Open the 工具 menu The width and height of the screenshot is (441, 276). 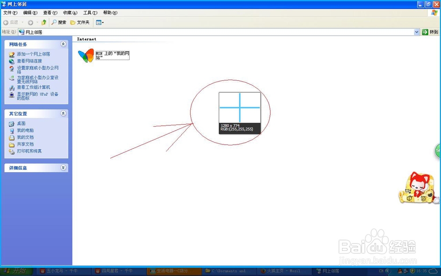point(90,13)
